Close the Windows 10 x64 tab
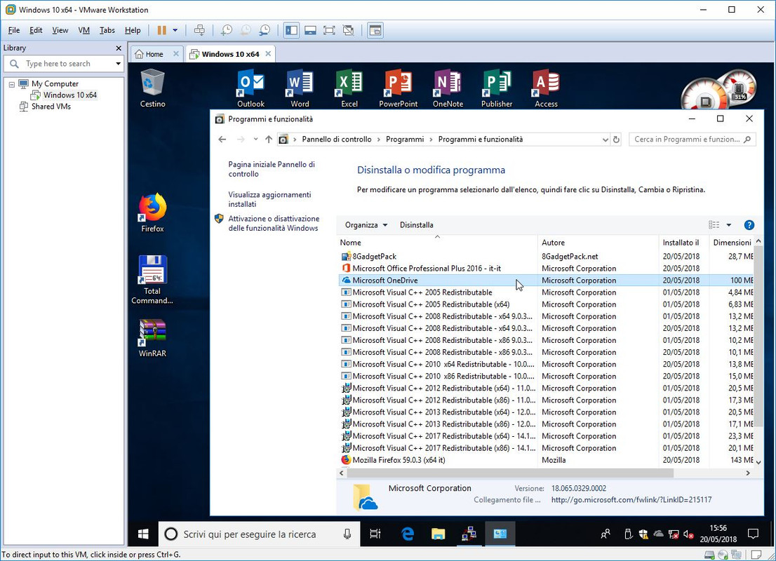776x561 pixels. pyautogui.click(x=268, y=53)
